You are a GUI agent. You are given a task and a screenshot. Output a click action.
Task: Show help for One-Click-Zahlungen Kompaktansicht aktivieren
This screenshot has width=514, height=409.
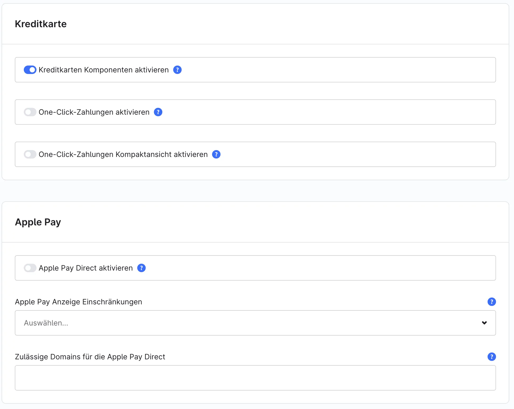pos(216,154)
